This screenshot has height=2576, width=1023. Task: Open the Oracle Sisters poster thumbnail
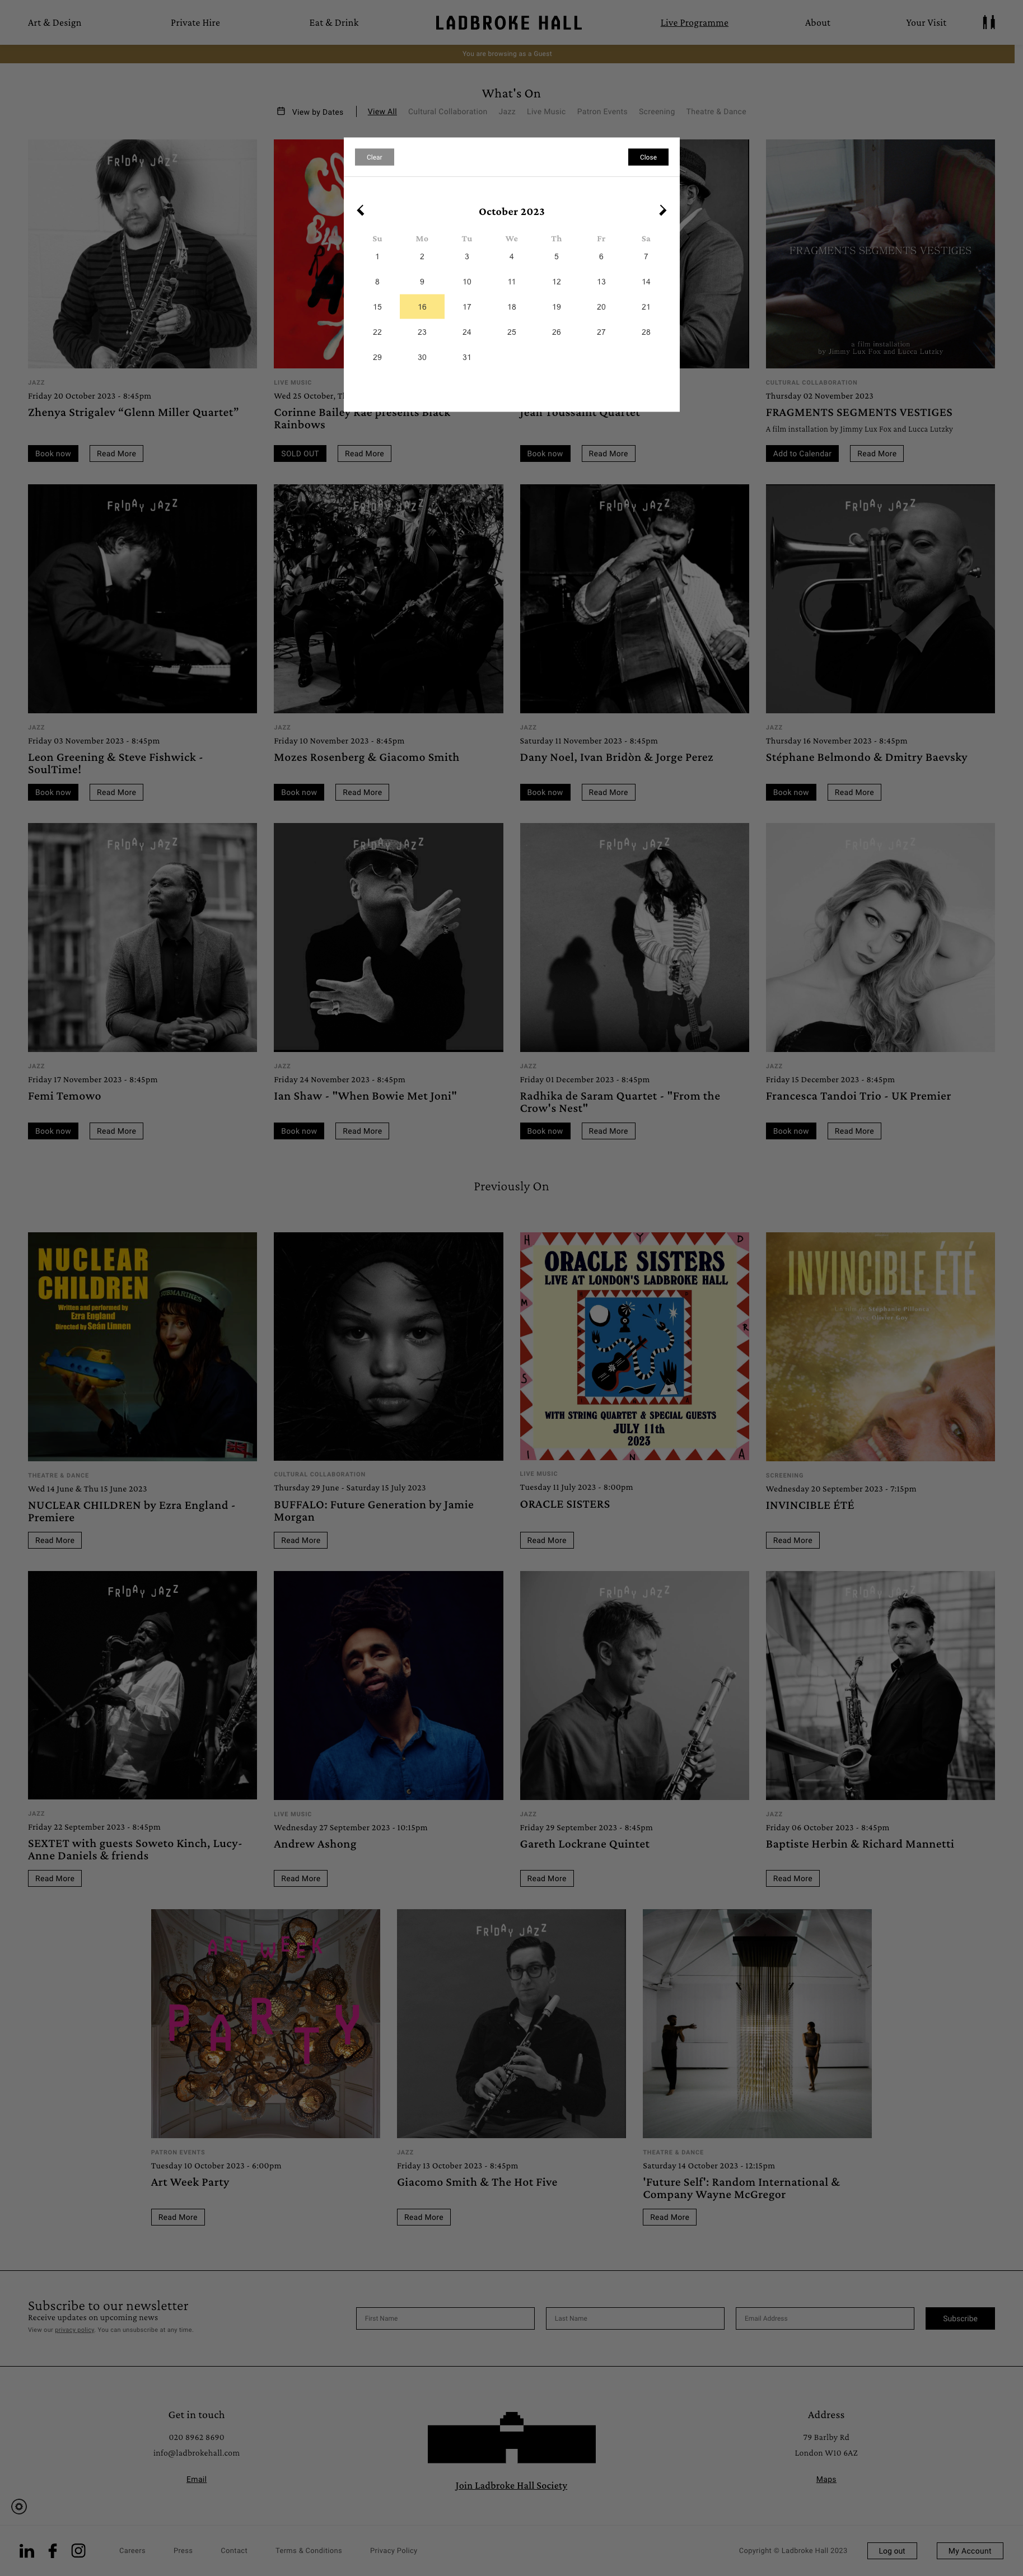(x=634, y=1346)
